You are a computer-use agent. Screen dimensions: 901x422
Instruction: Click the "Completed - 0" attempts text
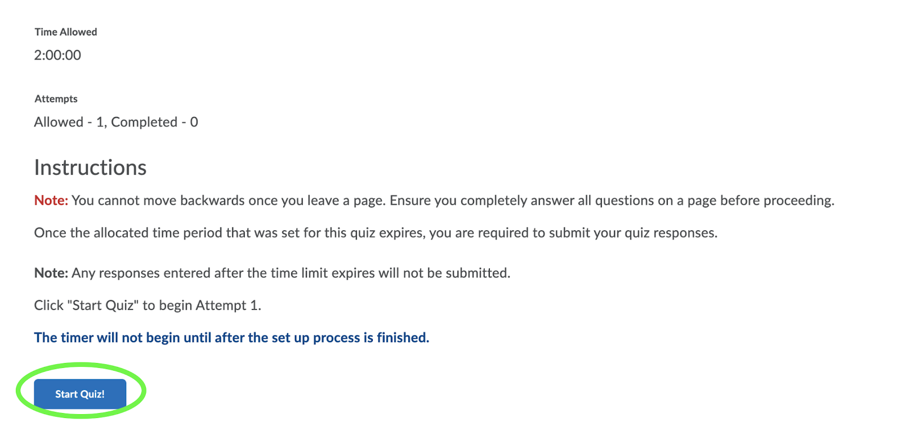point(154,122)
